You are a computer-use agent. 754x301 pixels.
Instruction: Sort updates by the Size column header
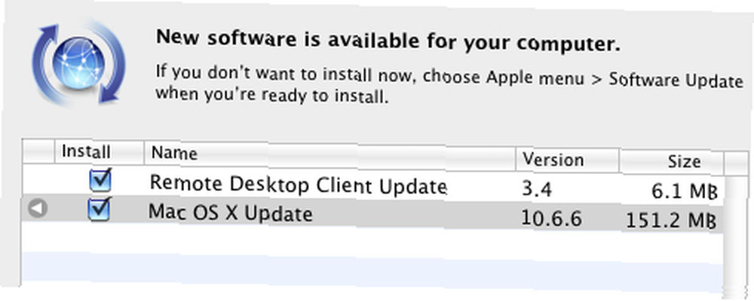671,163
